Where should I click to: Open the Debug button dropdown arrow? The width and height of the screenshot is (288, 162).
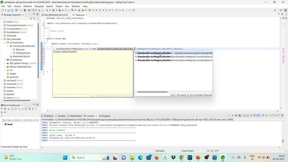click(x=50, y=10)
